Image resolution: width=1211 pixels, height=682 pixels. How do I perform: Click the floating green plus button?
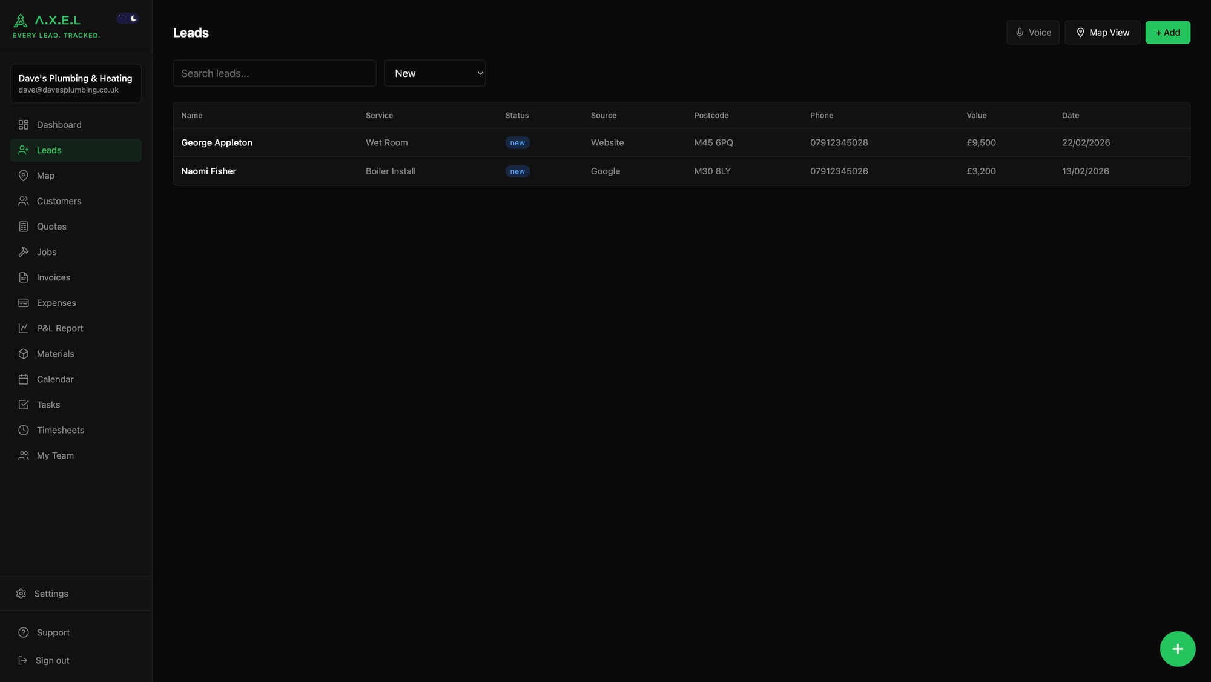point(1177,648)
